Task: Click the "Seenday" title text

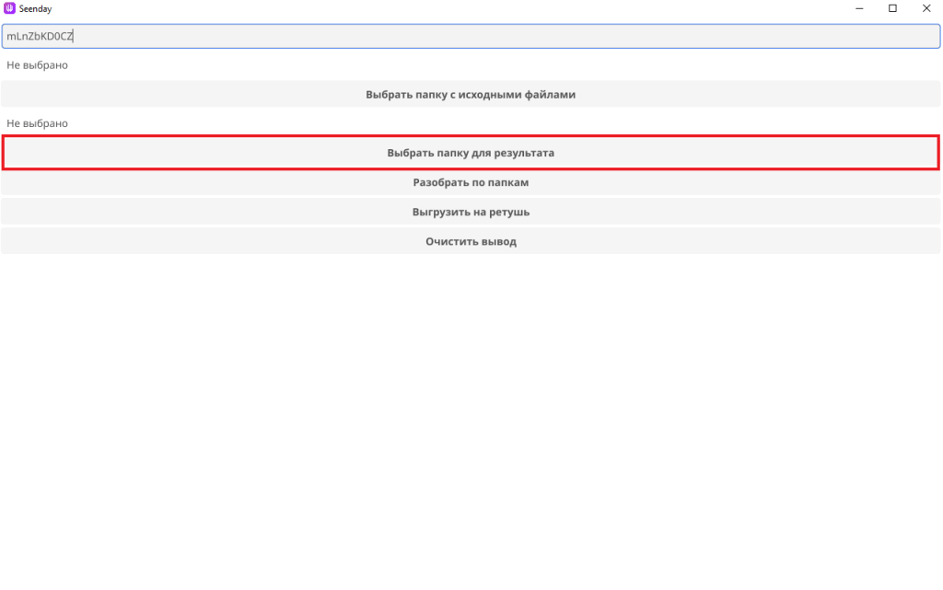Action: [35, 8]
